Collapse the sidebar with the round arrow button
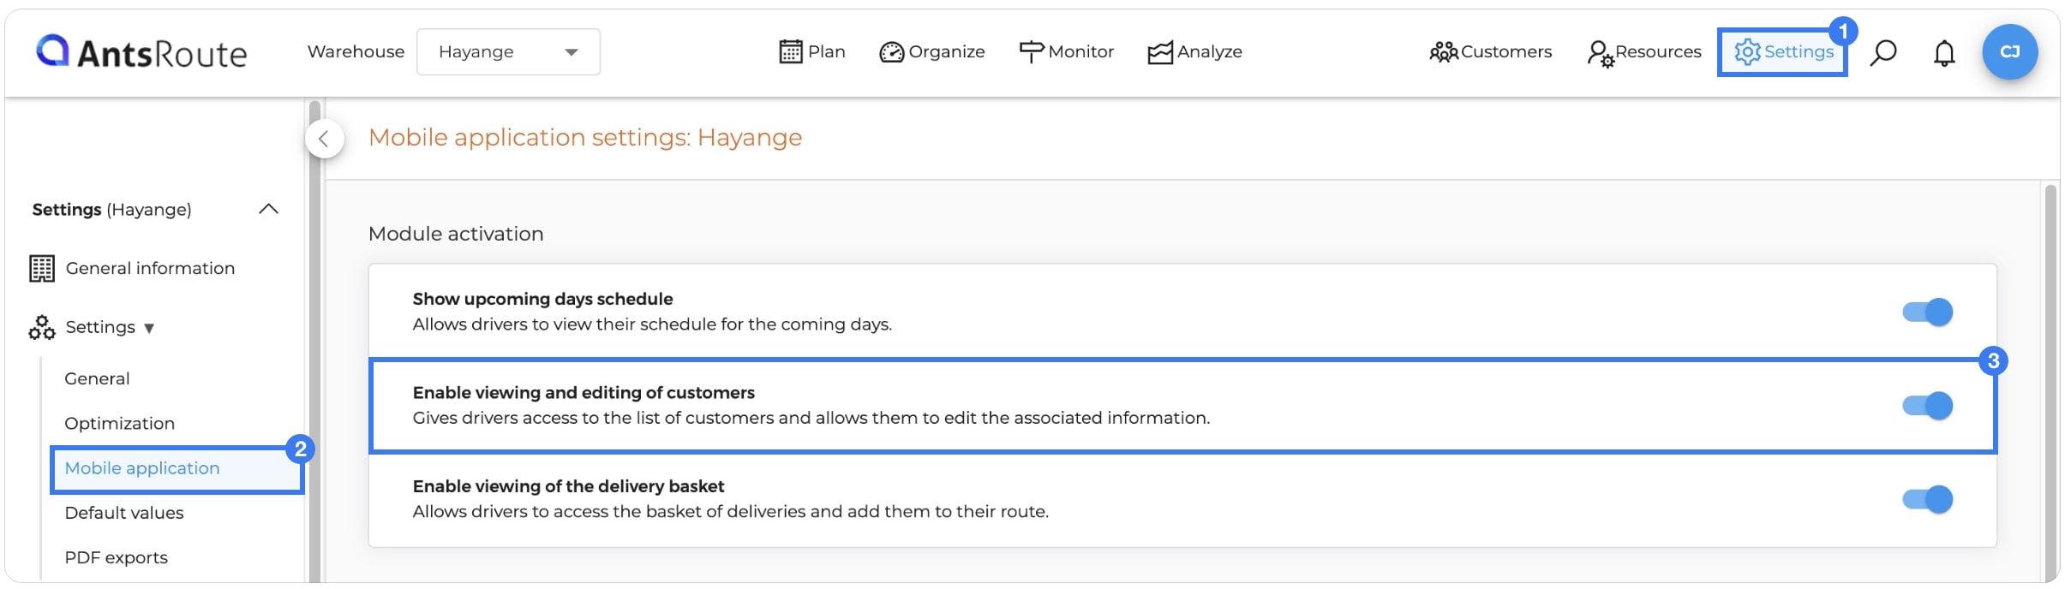 pos(325,139)
